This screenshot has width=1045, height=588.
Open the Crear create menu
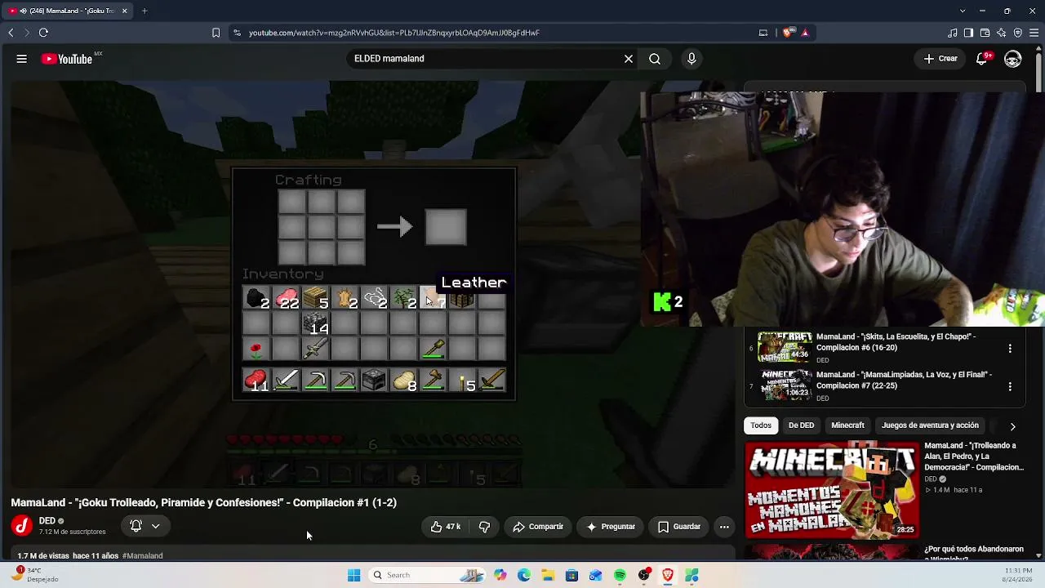click(x=940, y=59)
